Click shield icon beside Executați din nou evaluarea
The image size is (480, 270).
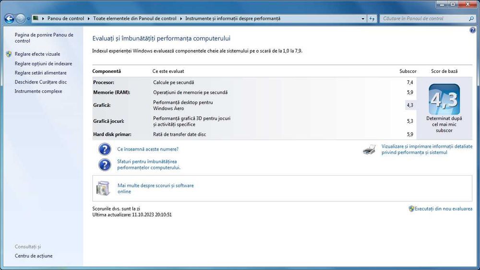(x=411, y=209)
